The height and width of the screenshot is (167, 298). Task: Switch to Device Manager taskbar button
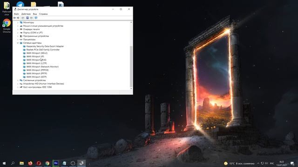(x=81, y=163)
